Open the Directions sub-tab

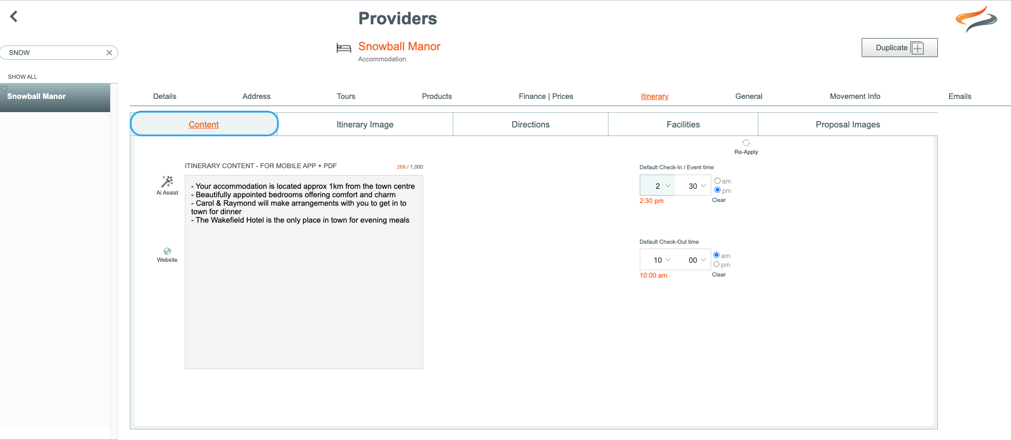(x=531, y=124)
